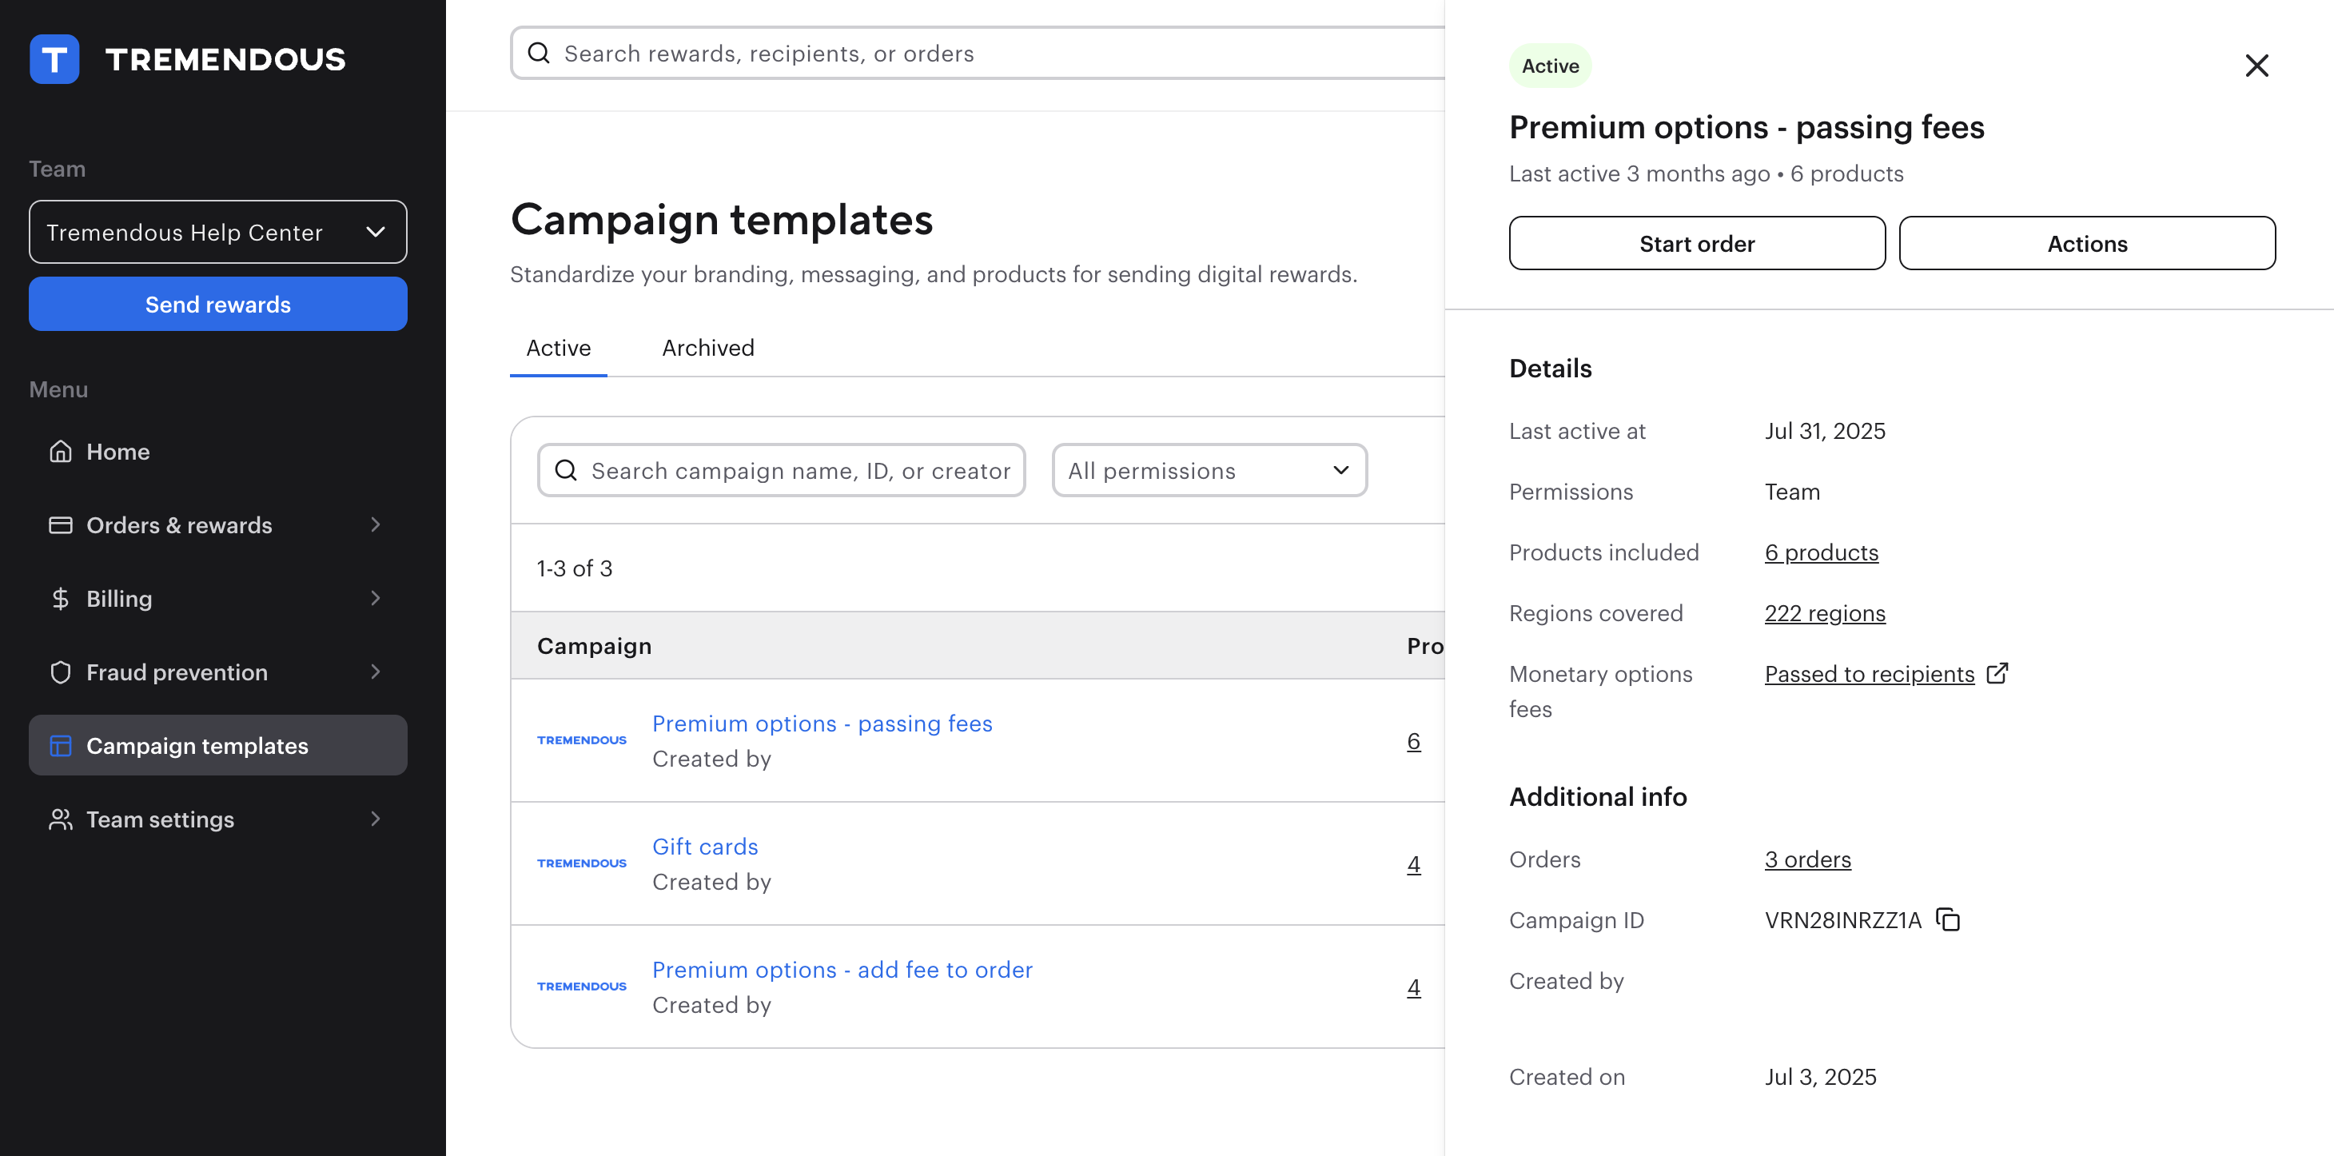Viewport: 2334px width, 1156px height.
Task: Expand the Team settings submenu chevron
Action: click(375, 819)
